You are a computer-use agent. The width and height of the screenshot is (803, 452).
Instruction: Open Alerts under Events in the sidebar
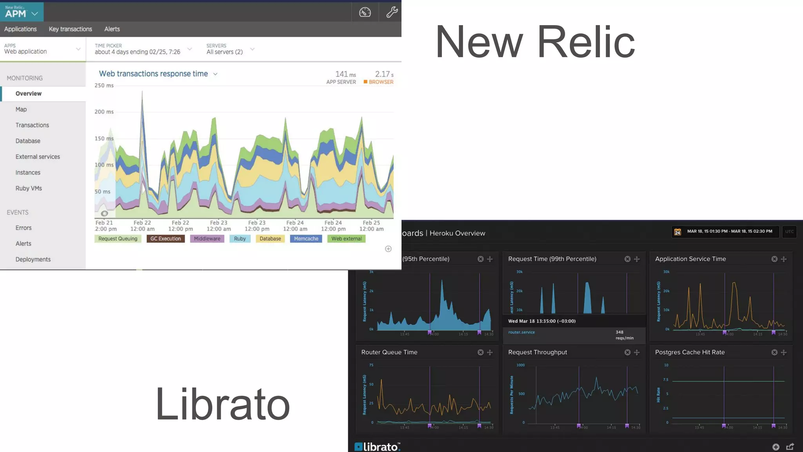pyautogui.click(x=24, y=244)
